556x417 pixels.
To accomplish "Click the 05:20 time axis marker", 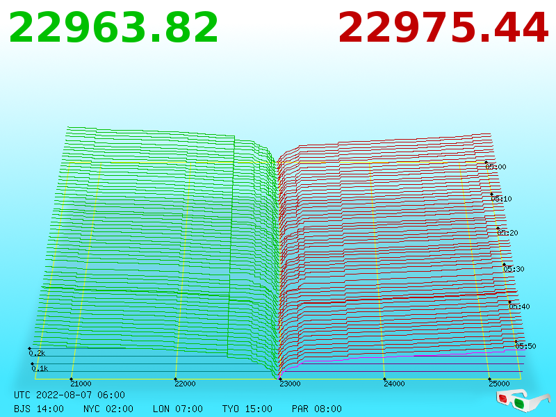I will (x=508, y=233).
